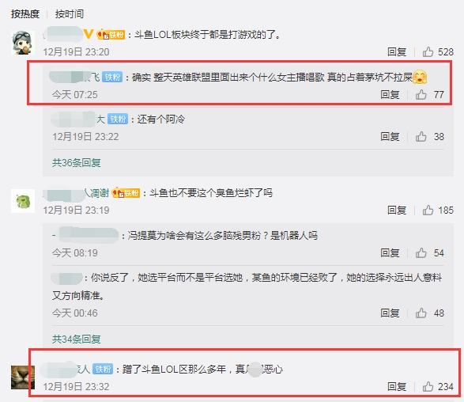464x402 pixels.
Task: Click thumbs-up icon beside 77 likes
Action: coord(421,94)
